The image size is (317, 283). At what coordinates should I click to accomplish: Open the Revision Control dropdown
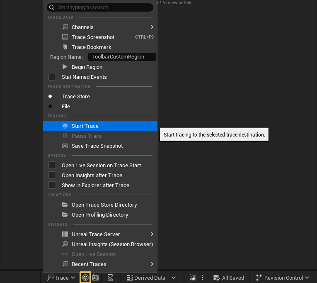[283, 278]
